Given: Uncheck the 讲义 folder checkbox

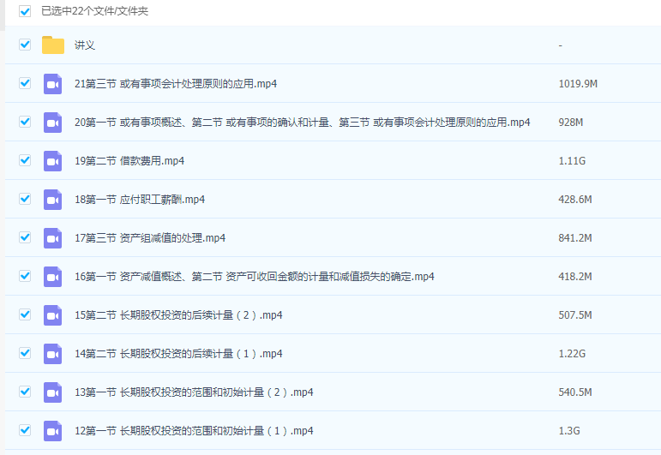Looking at the screenshot, I should pos(25,45).
